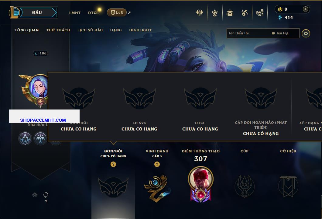Expand the banner upgrade chevron icon
Screen dimensions: 322x219
(x=35, y=195)
